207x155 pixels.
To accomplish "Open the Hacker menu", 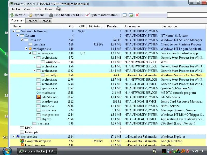I will (16, 9).
